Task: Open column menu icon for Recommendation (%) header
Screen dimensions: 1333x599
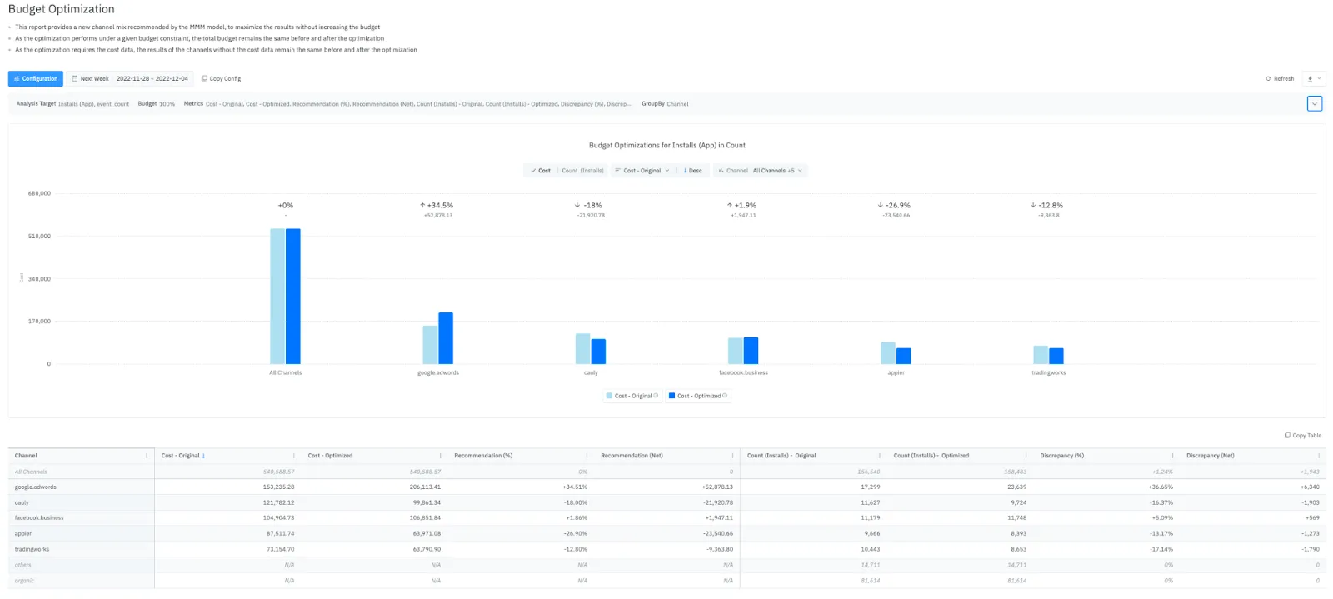Action: click(587, 456)
